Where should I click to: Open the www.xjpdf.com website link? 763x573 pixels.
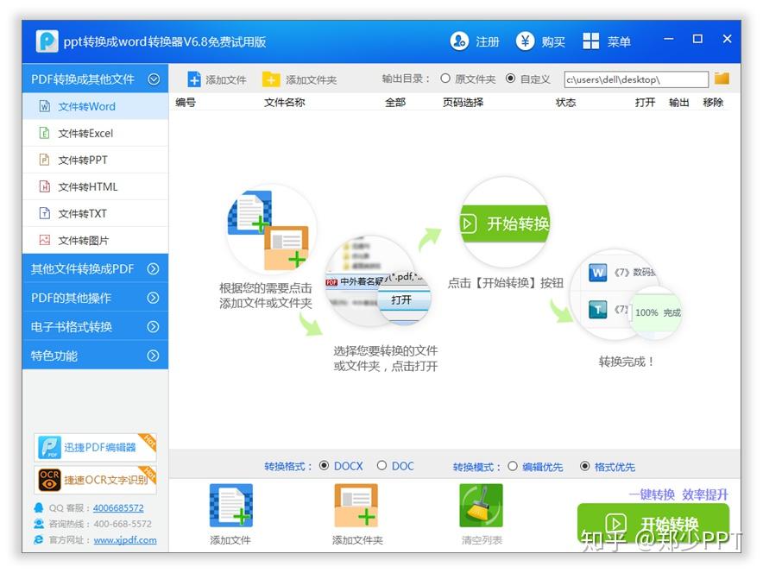tap(125, 540)
